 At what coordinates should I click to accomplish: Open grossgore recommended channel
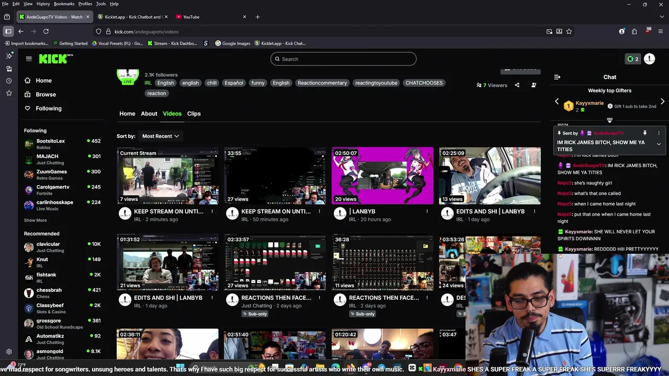[63, 323]
